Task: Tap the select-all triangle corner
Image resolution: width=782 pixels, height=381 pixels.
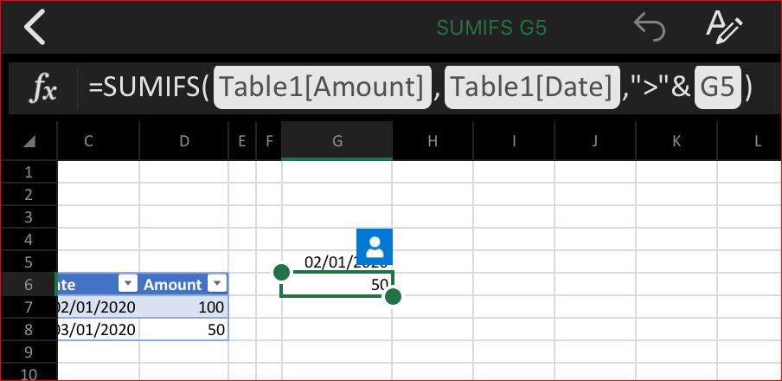Action: click(x=29, y=142)
